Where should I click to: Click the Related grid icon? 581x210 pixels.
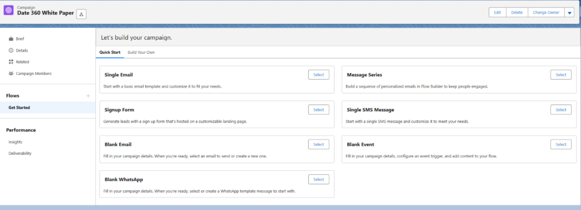[x=11, y=62]
